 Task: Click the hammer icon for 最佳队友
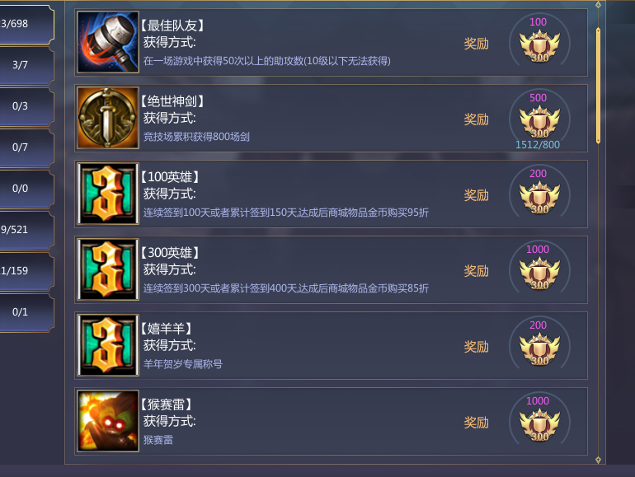pos(108,42)
